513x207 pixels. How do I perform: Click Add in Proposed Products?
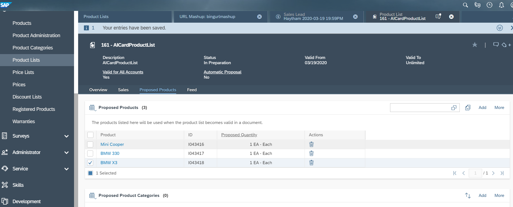coord(482,108)
